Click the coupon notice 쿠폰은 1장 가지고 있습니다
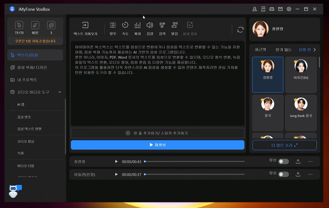Viewport: 329px width, 208px height. [35, 41]
